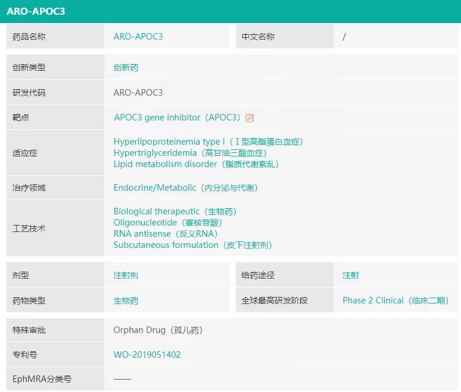461x392 pixels.
Task: Open Hyperlipoproteinemia type I indication link
Action: coord(209,142)
